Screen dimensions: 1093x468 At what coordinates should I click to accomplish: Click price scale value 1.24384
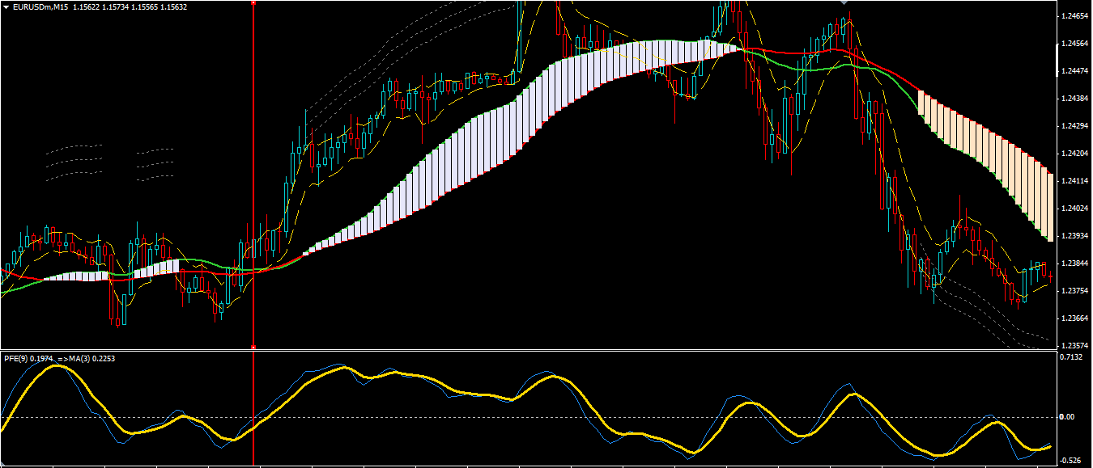[x=1074, y=99]
